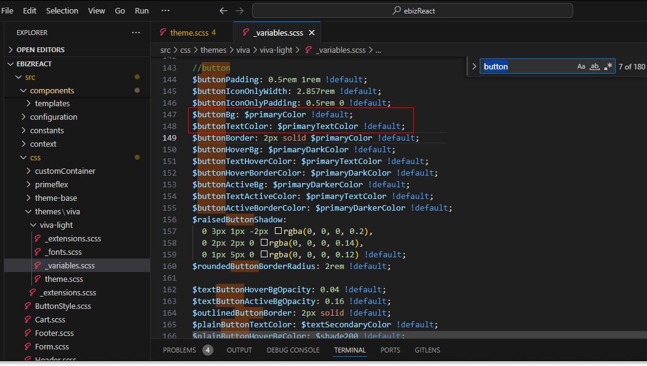Click the _fonts.scss file icon

tap(38, 252)
